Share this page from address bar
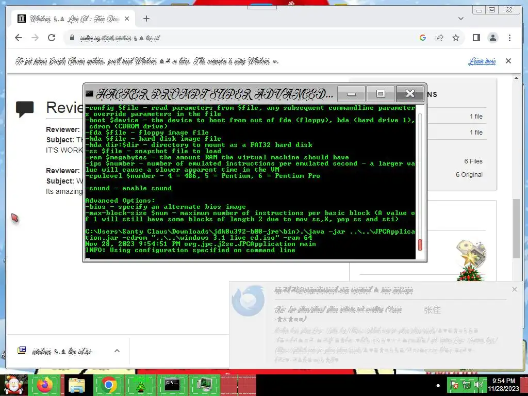The image size is (528, 396). [x=439, y=38]
